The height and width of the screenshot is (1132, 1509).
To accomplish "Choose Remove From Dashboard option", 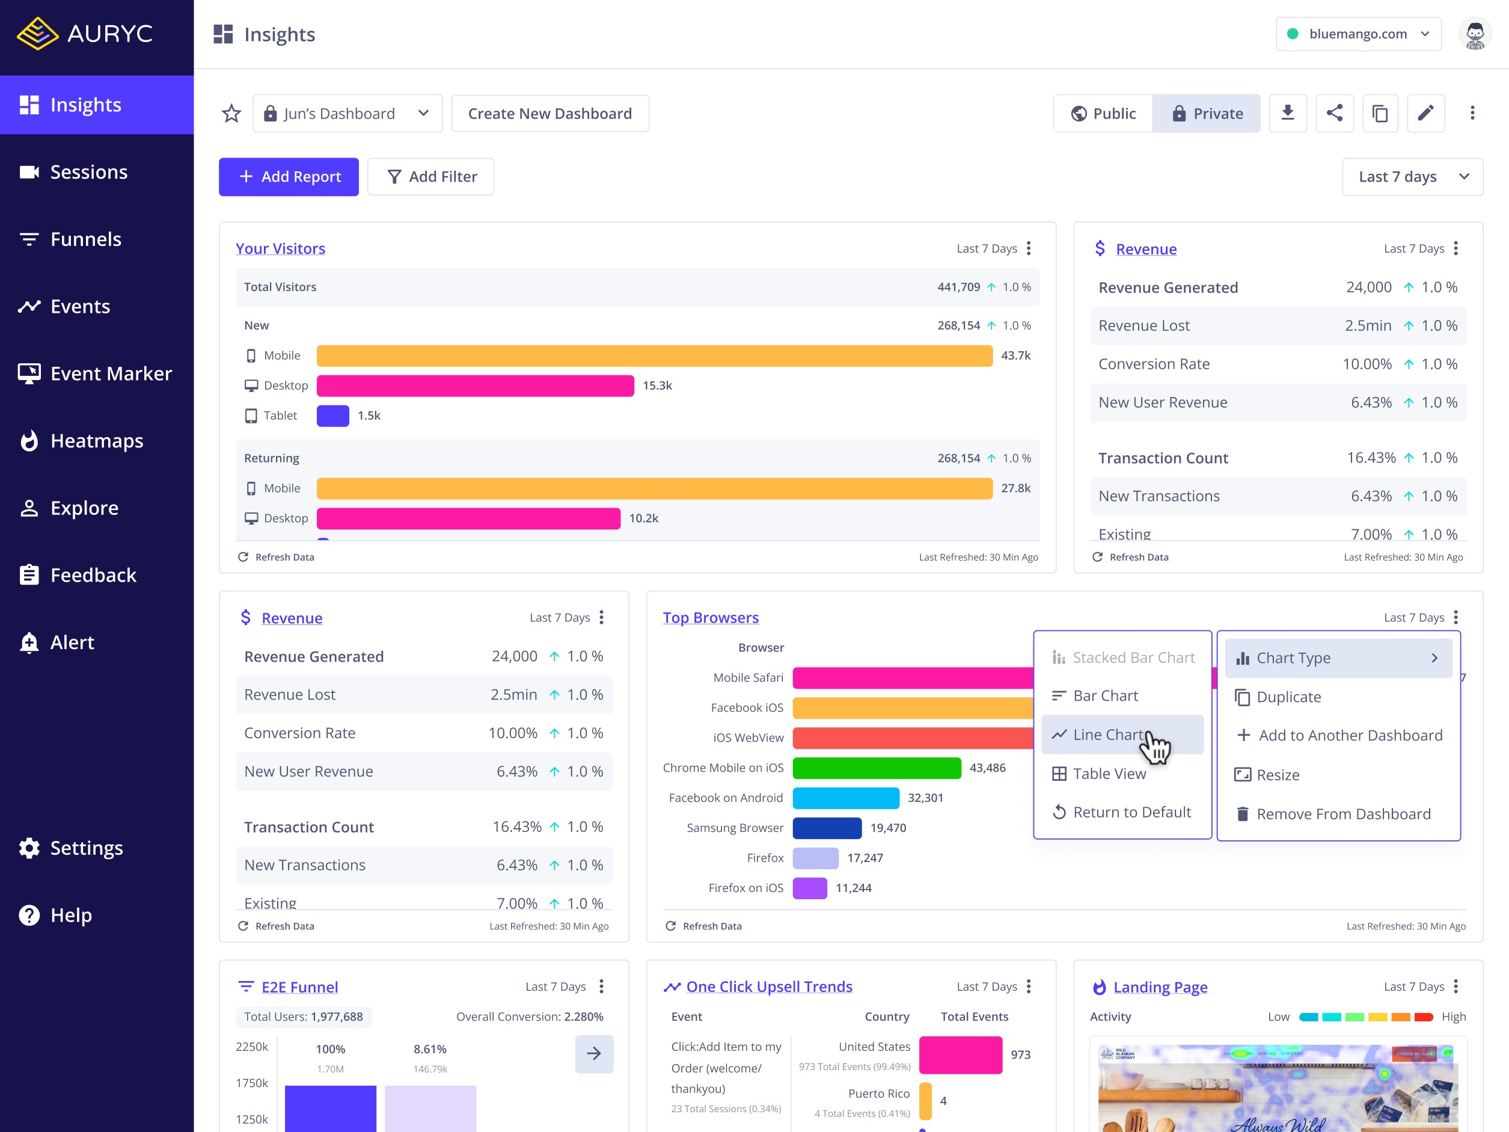I will tap(1342, 814).
